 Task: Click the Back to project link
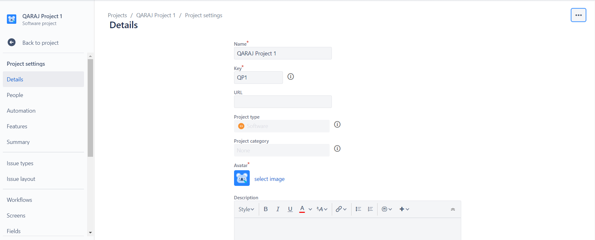(40, 43)
